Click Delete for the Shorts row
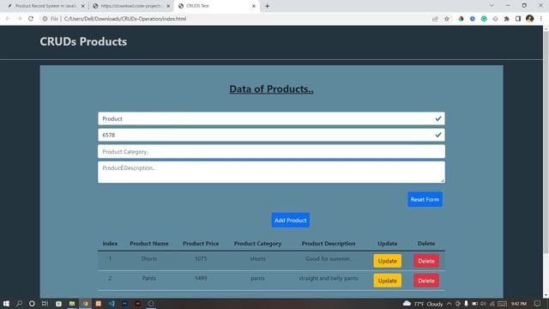Screen dimensions: 549x309 coord(426,261)
